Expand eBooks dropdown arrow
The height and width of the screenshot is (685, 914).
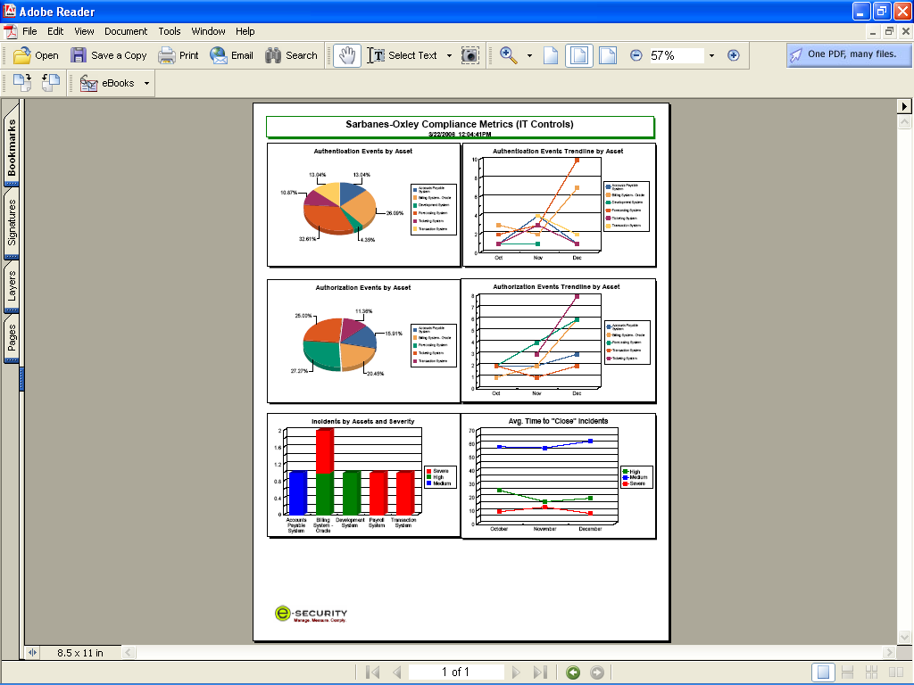(x=146, y=83)
